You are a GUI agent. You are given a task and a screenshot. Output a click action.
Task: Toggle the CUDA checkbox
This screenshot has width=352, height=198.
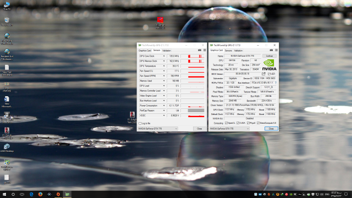(238, 123)
